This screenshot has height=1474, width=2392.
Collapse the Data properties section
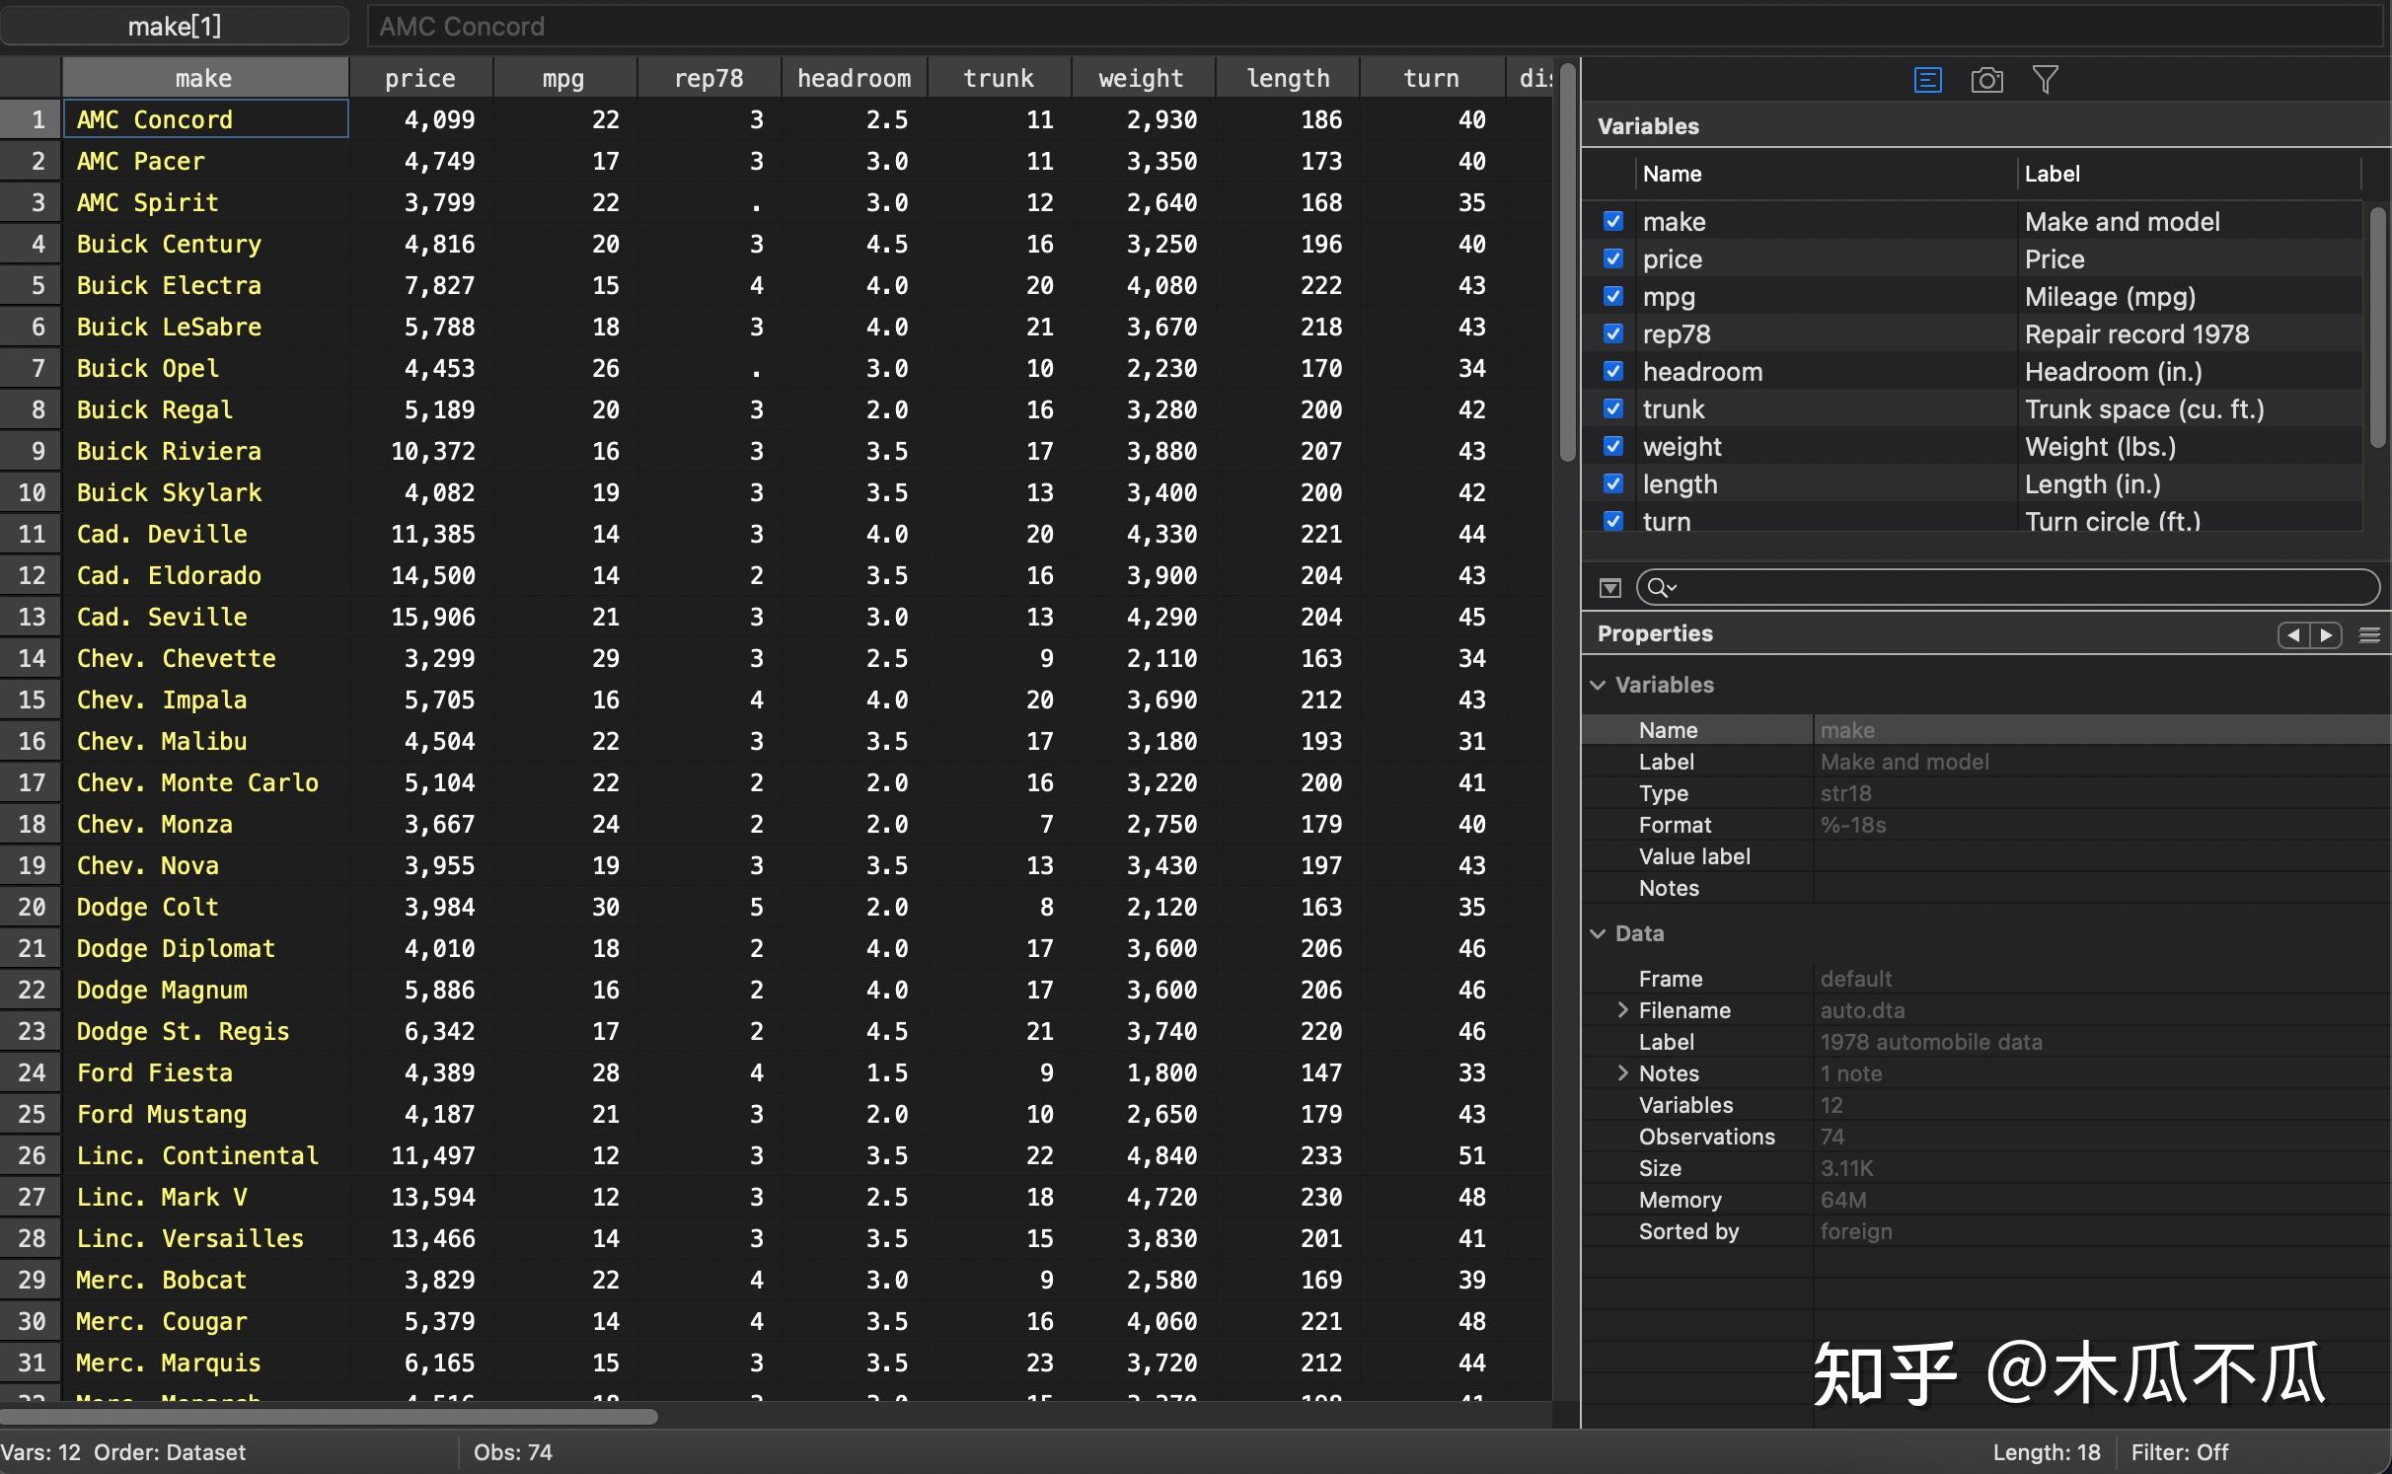point(1599,933)
